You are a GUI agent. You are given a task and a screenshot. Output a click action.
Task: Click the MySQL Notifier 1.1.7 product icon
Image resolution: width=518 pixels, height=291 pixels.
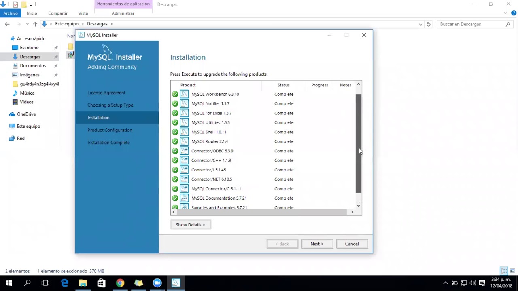184,103
